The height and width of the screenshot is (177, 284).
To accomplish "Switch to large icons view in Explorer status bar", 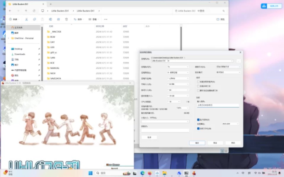I will (226, 151).
